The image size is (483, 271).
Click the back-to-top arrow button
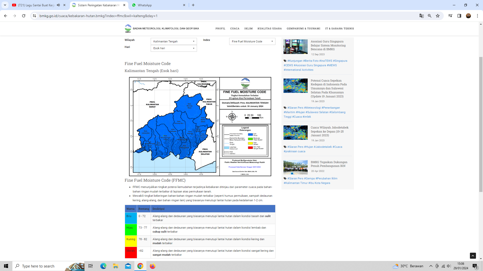[473, 255]
